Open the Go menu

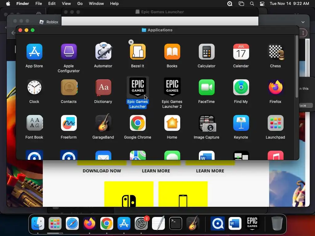coord(80,4)
